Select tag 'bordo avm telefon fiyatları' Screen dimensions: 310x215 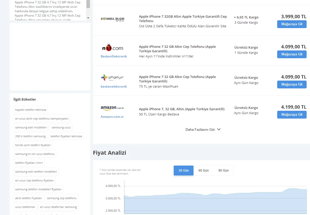(33, 145)
